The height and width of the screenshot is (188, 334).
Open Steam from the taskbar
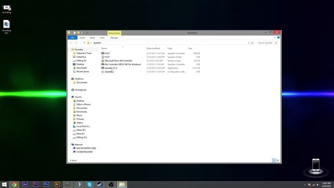[x=100, y=184]
